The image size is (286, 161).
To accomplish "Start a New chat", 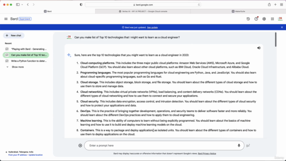I will [x=14, y=35].
